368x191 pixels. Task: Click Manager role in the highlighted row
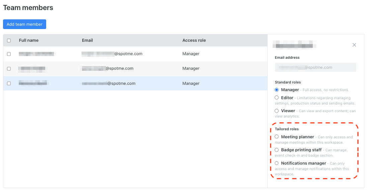(191, 83)
